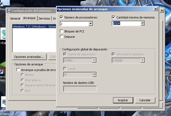Viewport: 171px width, 116px height.
Task: Decrease Canal value with down arrow
Action: click(x=94, y=76)
